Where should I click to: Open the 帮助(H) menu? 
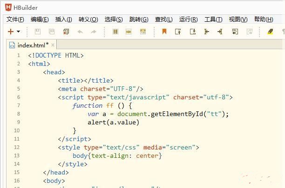pyautogui.click(x=263, y=19)
